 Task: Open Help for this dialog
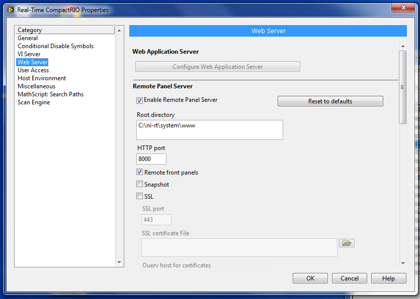tap(389, 278)
